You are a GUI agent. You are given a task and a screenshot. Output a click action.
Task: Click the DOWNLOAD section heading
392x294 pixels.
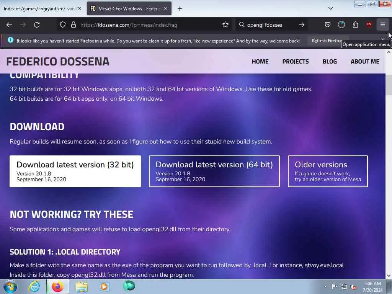37,127
